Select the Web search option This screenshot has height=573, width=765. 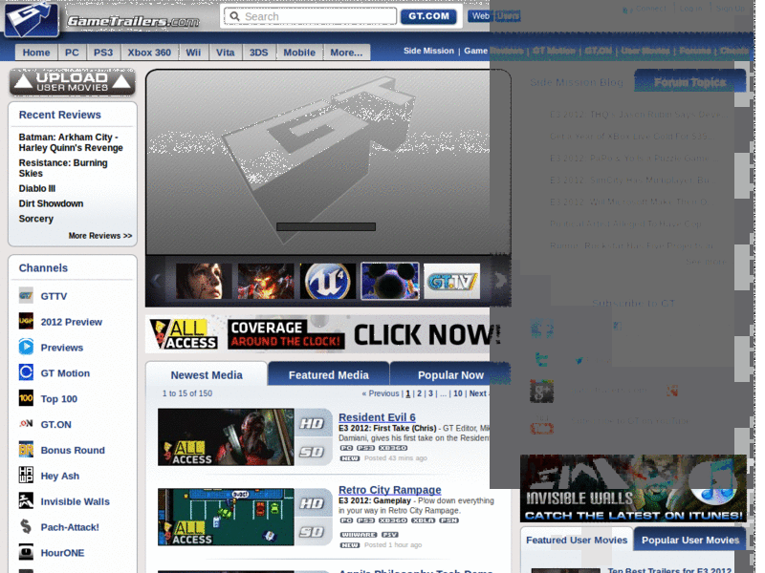click(x=480, y=16)
